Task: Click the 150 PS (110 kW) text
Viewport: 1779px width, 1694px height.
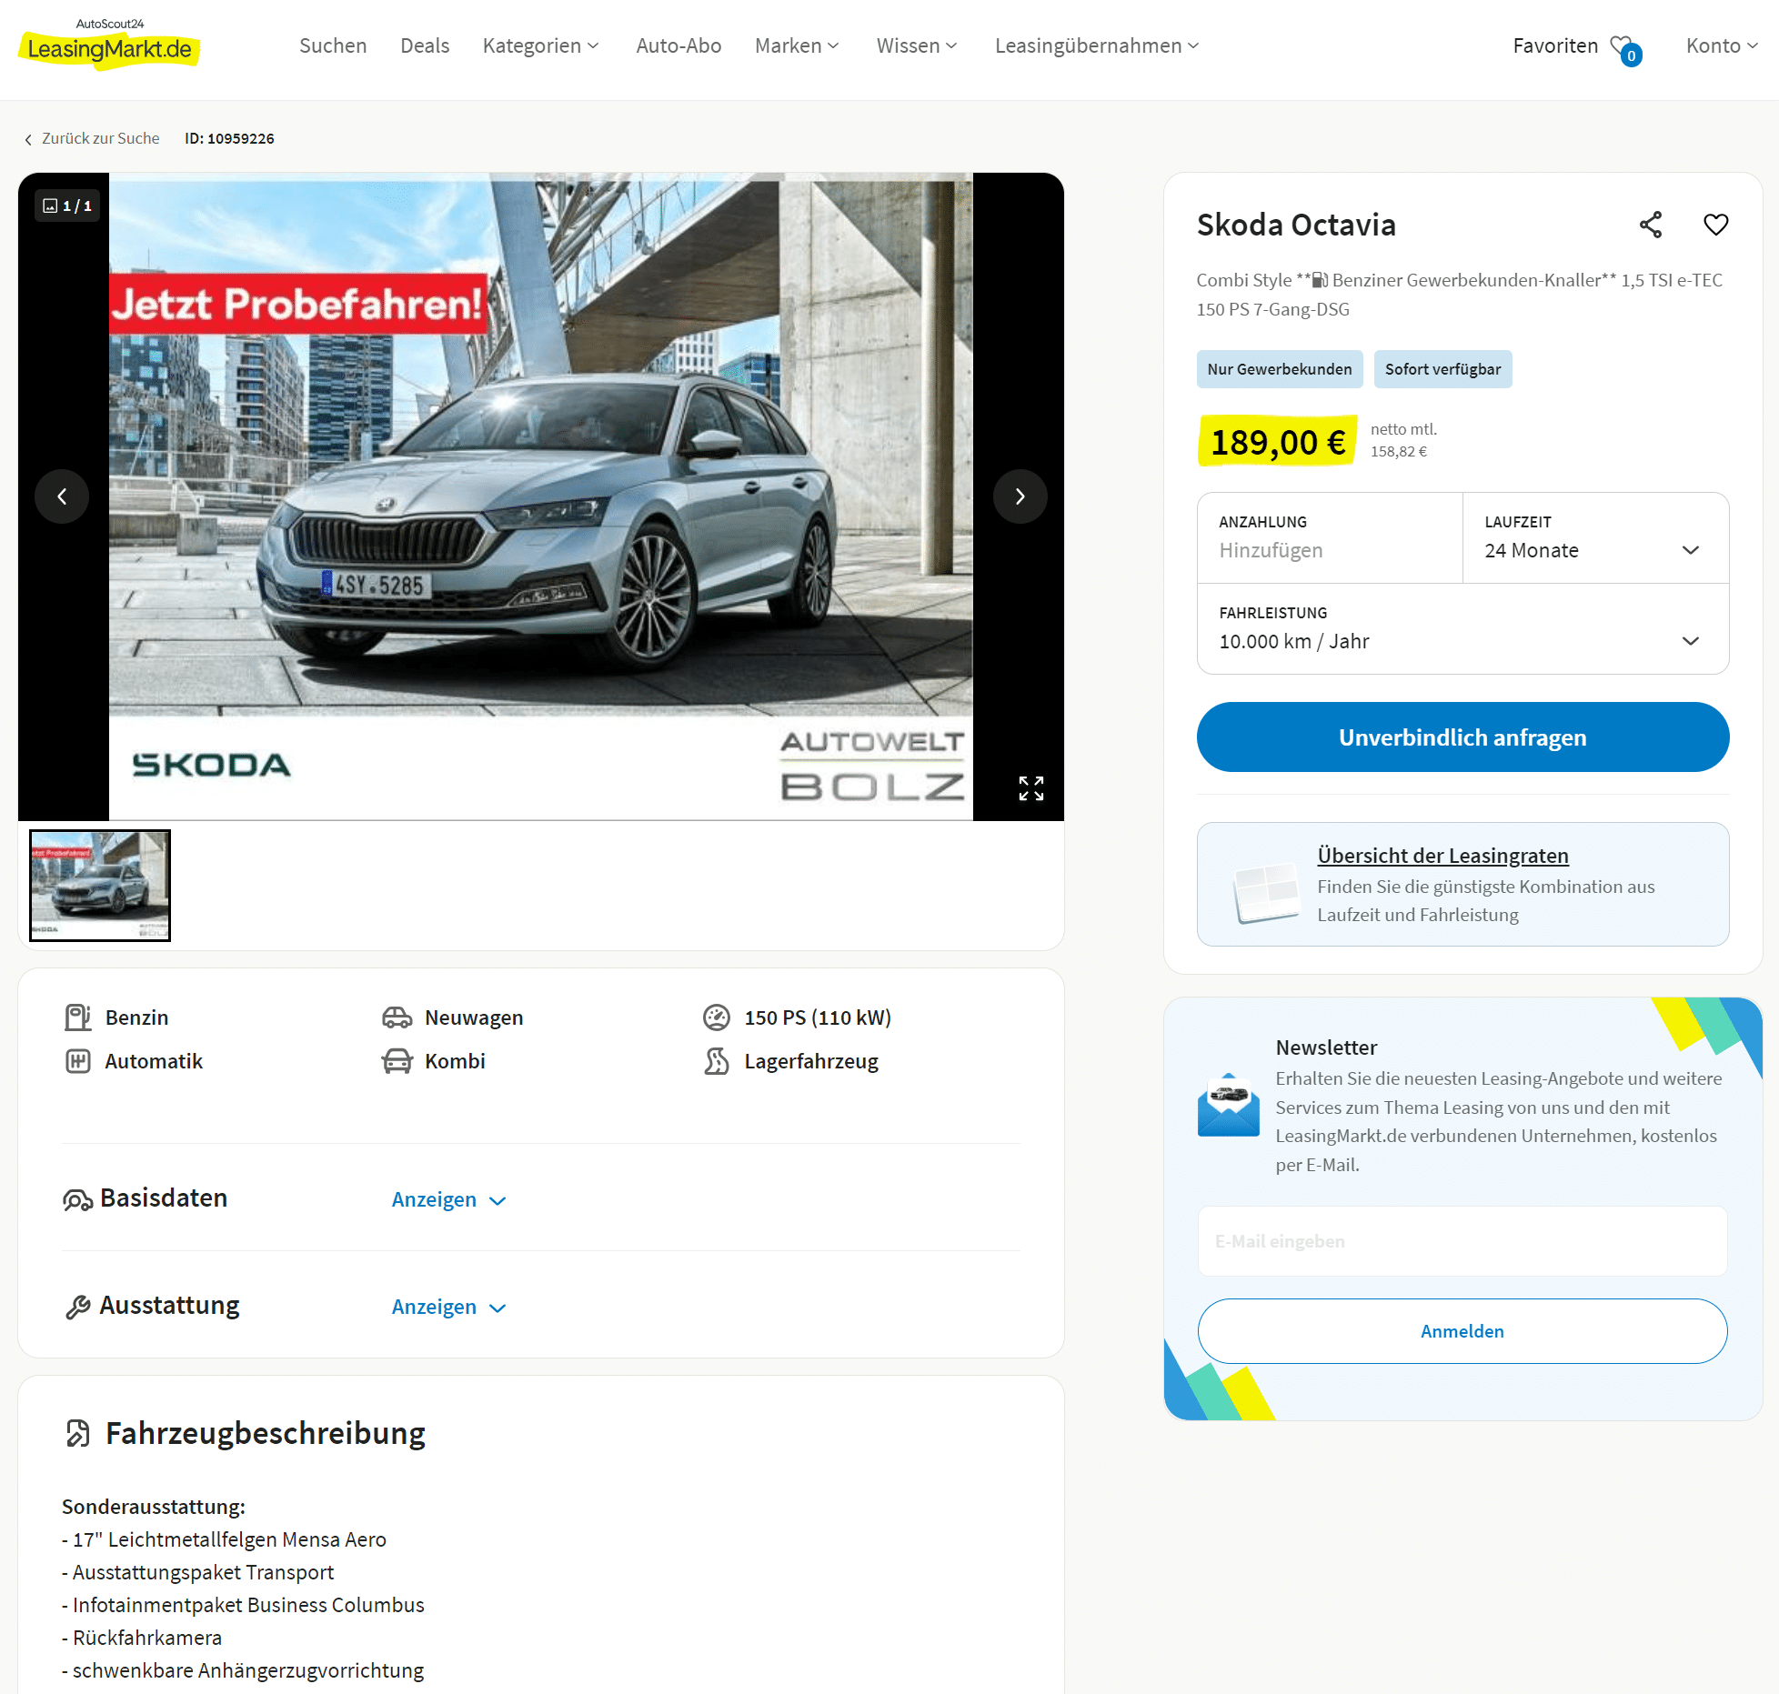Action: coord(818,1017)
